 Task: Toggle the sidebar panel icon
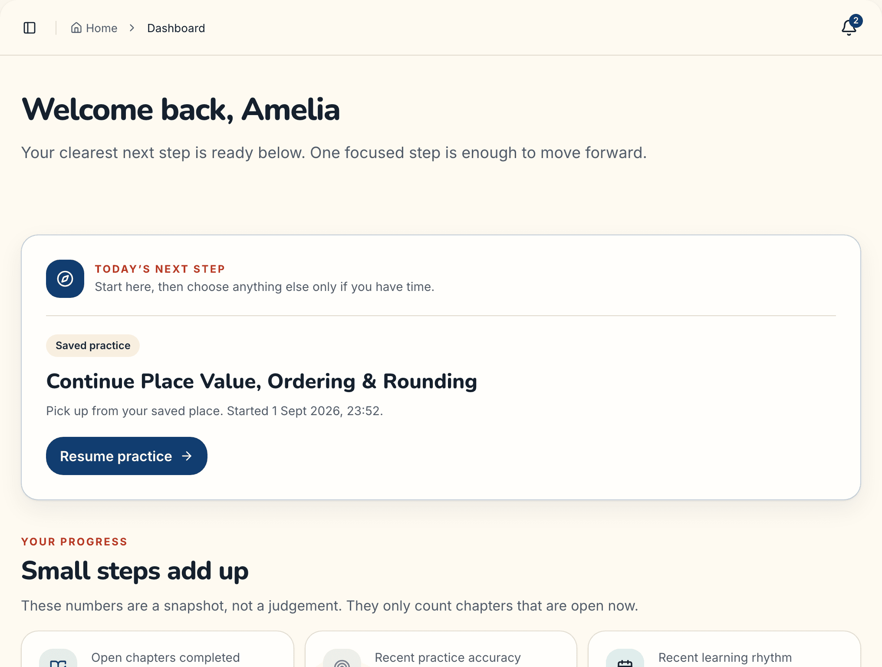pyautogui.click(x=30, y=28)
